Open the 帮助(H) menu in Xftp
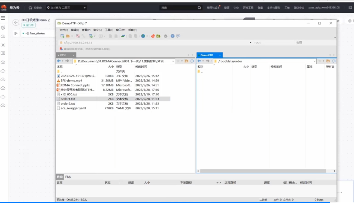 (132, 30)
